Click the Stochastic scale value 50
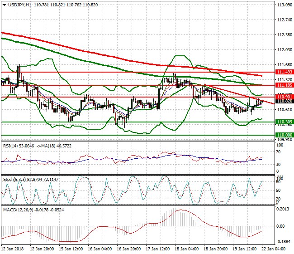Screen dimensions: 294x254 [279, 190]
